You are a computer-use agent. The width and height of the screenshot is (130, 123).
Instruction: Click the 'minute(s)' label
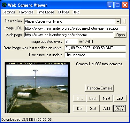point(86,41)
